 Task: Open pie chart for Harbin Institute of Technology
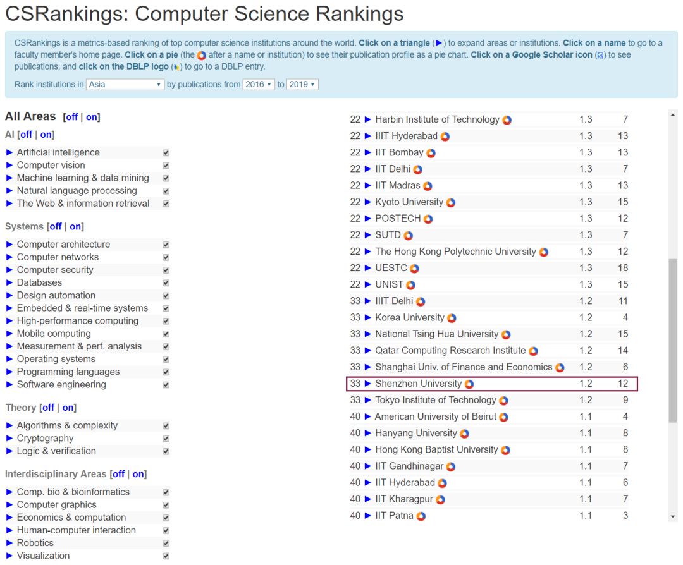point(507,120)
